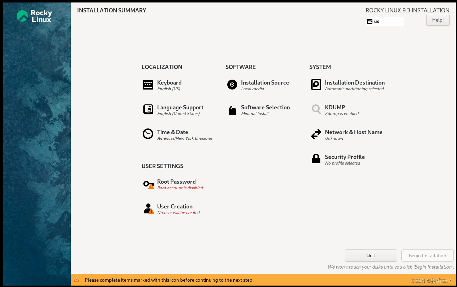This screenshot has width=457, height=287.
Task: Click 'Americas/New York timezone' text
Action: 185,138
